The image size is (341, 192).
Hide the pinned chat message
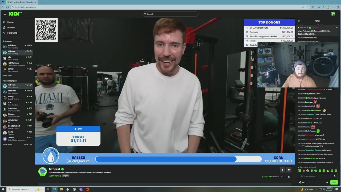tap(336, 27)
